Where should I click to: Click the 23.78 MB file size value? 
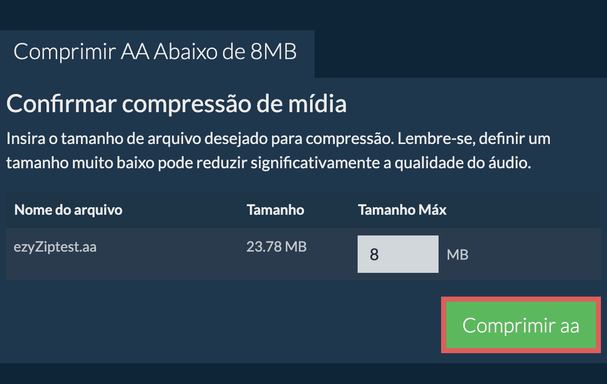pos(276,247)
